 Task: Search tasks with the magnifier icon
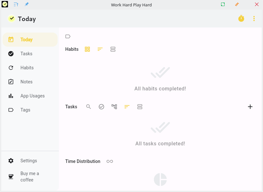pos(89,107)
